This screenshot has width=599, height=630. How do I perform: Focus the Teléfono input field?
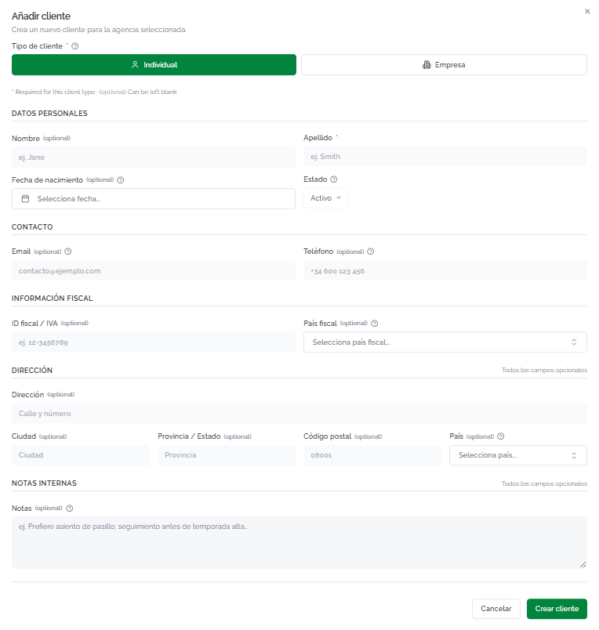[445, 271]
